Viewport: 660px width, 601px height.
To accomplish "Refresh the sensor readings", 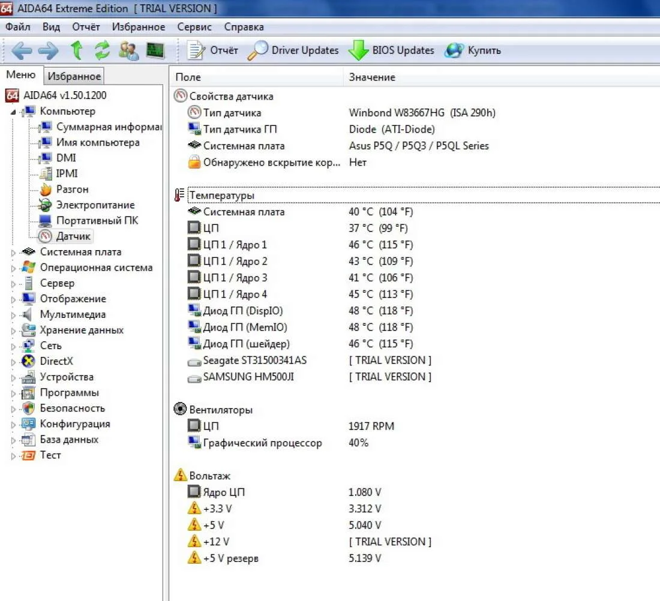I will (x=102, y=50).
